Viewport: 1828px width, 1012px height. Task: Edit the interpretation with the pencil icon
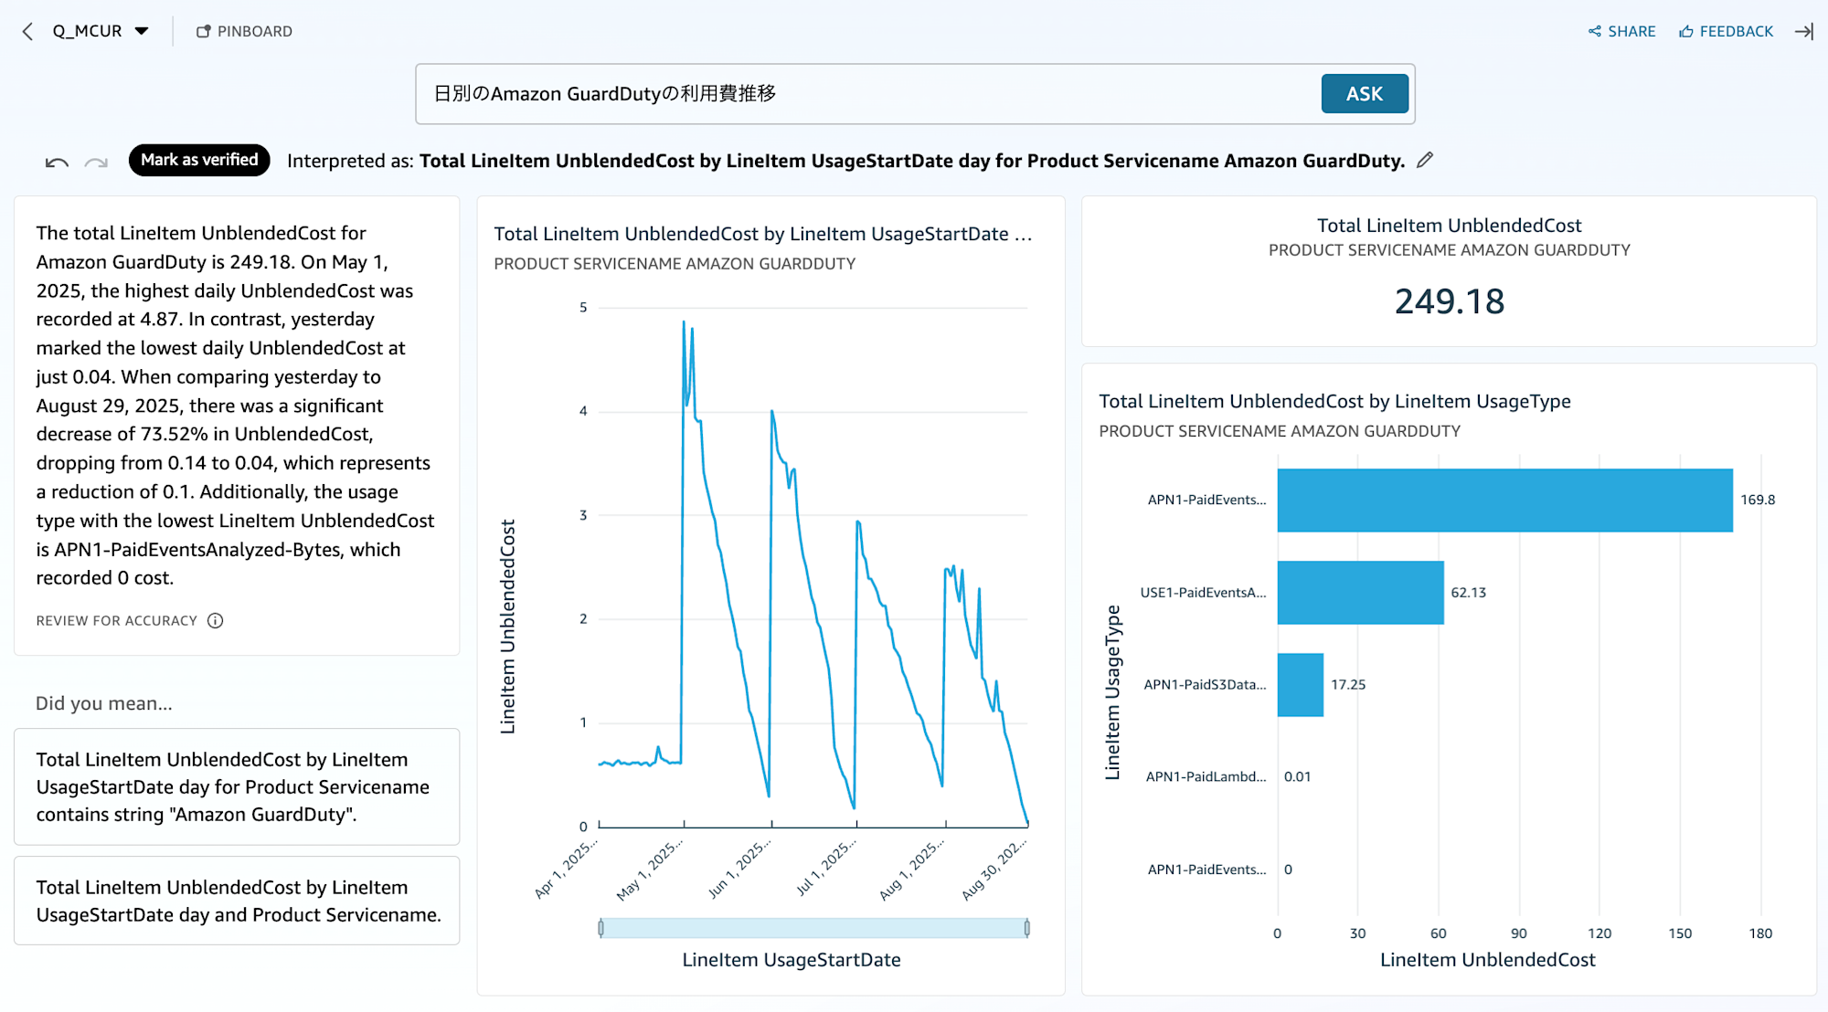click(x=1425, y=160)
